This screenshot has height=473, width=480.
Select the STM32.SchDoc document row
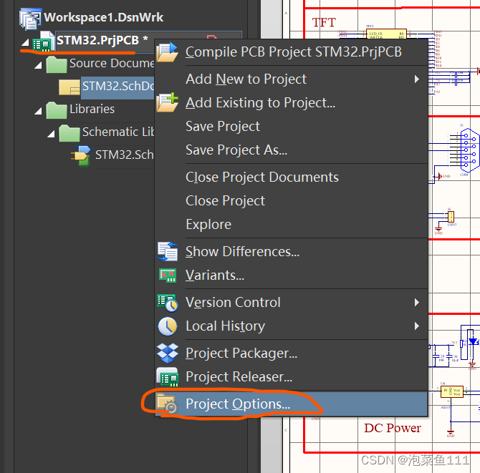[117, 88]
